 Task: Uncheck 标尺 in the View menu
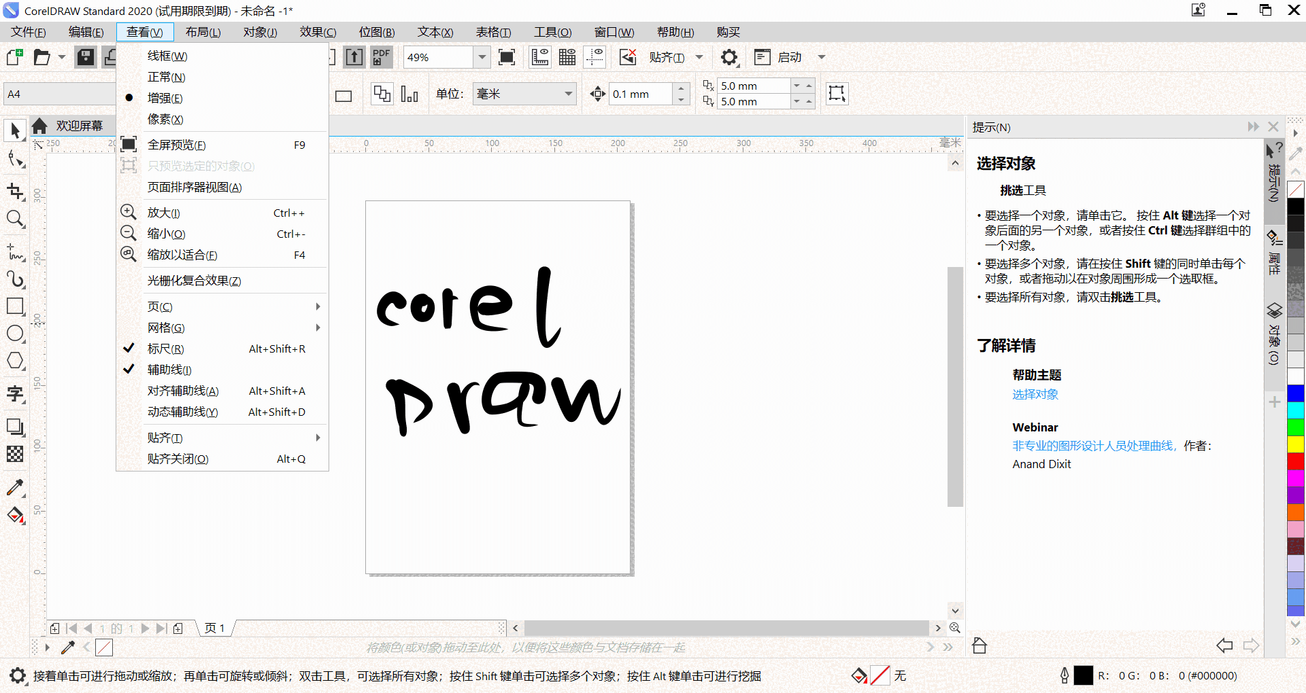pyautogui.click(x=165, y=349)
